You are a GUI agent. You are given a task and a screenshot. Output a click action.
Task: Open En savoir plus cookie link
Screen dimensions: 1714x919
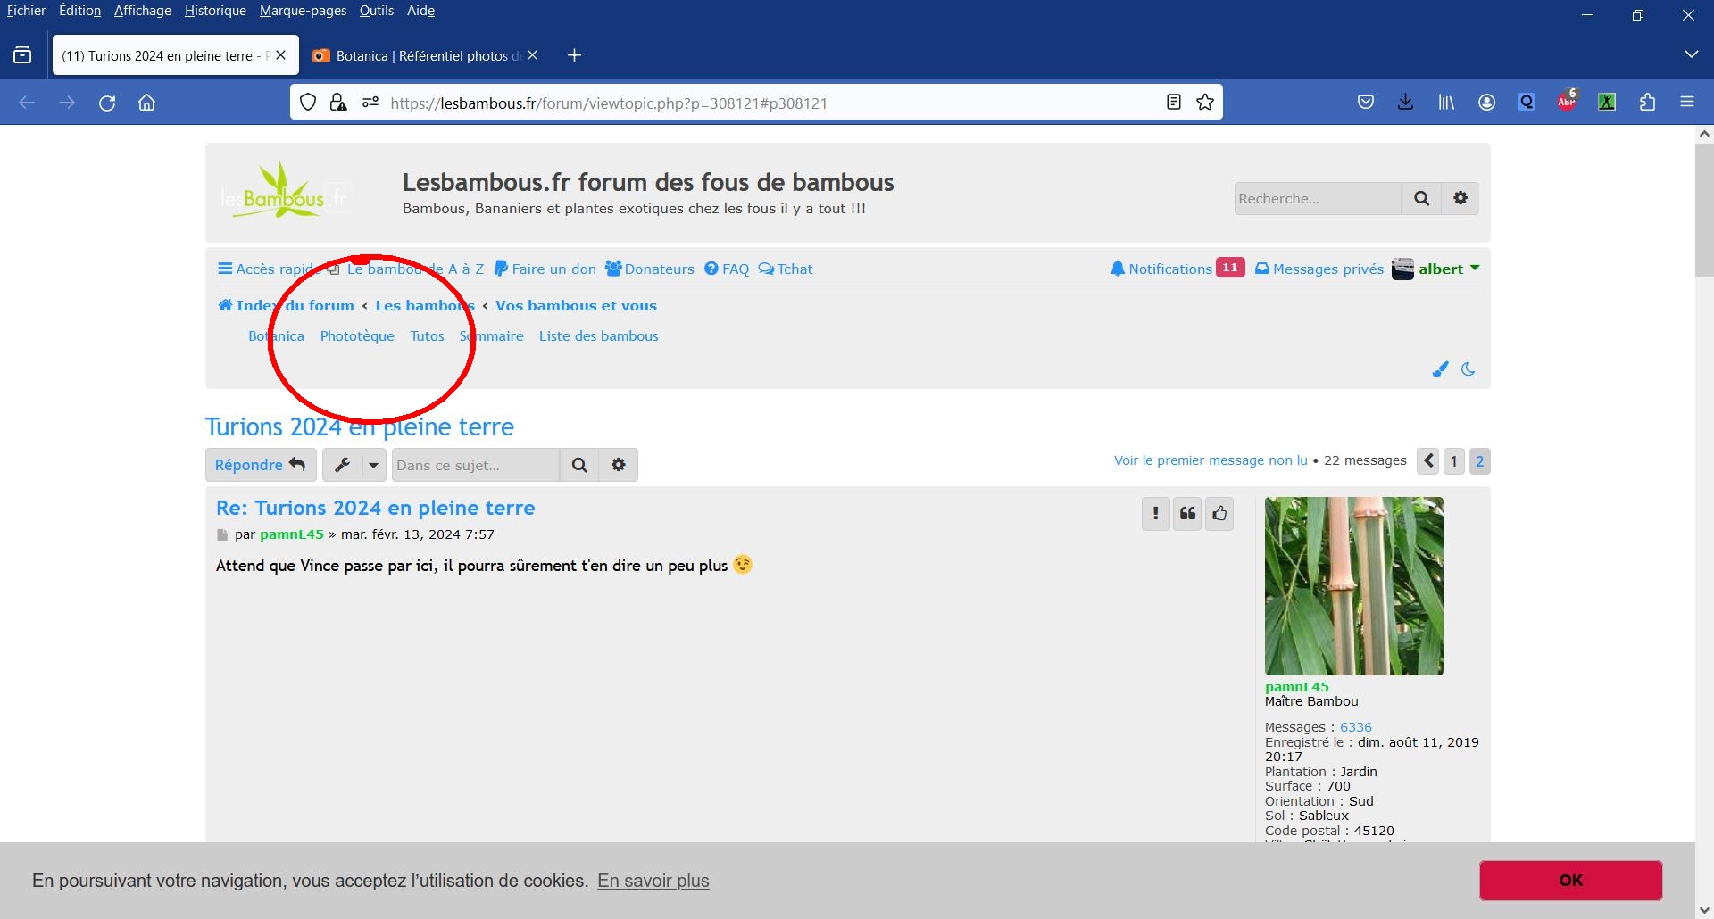tap(653, 881)
